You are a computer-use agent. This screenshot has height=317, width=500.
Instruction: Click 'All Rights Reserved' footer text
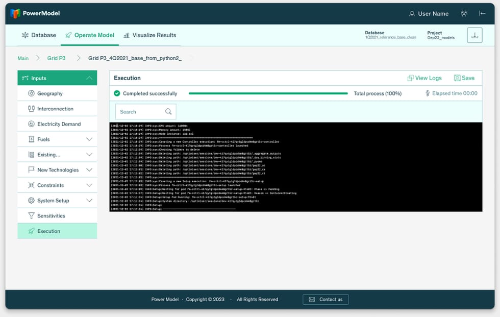(257, 300)
